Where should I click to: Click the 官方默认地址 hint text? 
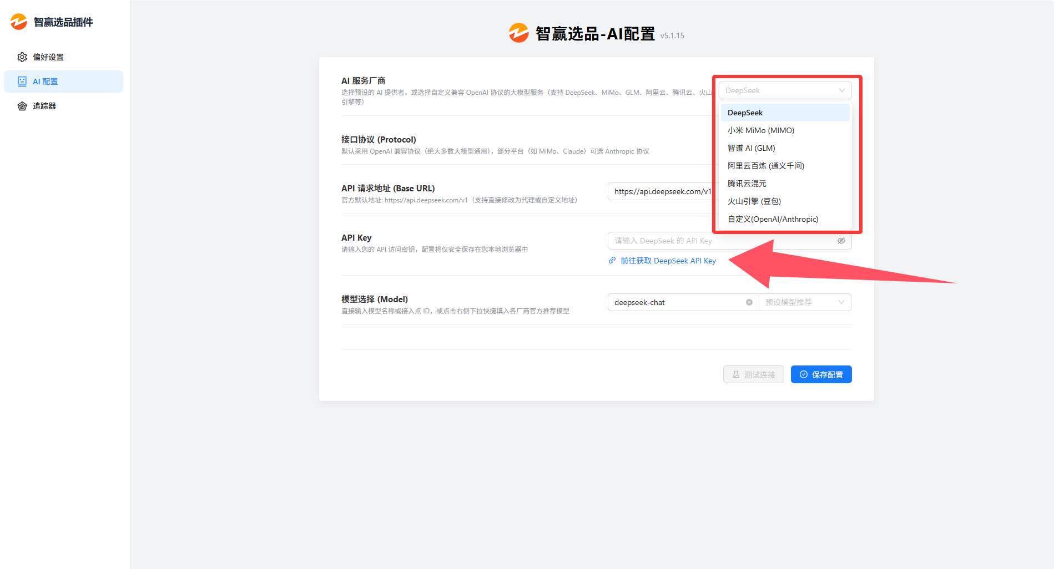(x=459, y=200)
